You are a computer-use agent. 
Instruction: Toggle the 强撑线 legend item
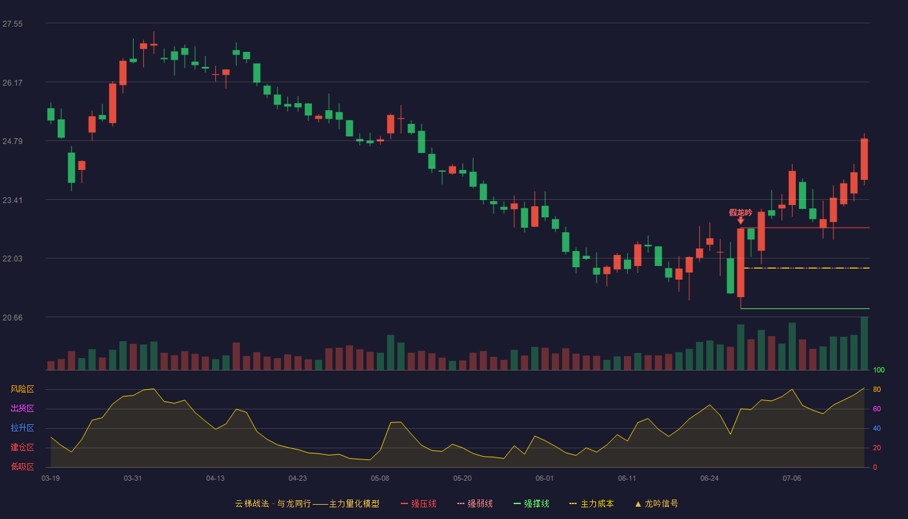point(531,503)
